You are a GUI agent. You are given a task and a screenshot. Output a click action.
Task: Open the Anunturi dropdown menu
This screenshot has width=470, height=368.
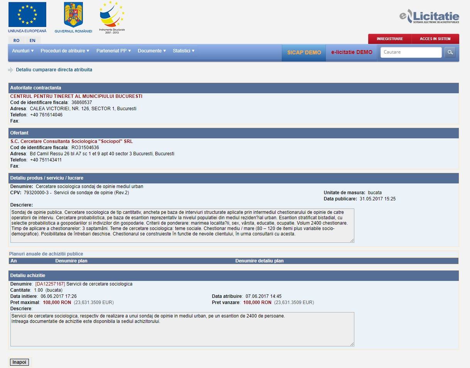pyautogui.click(x=23, y=51)
